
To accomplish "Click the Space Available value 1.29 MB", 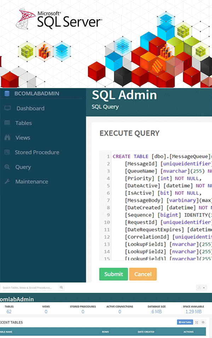I will tap(194, 311).
